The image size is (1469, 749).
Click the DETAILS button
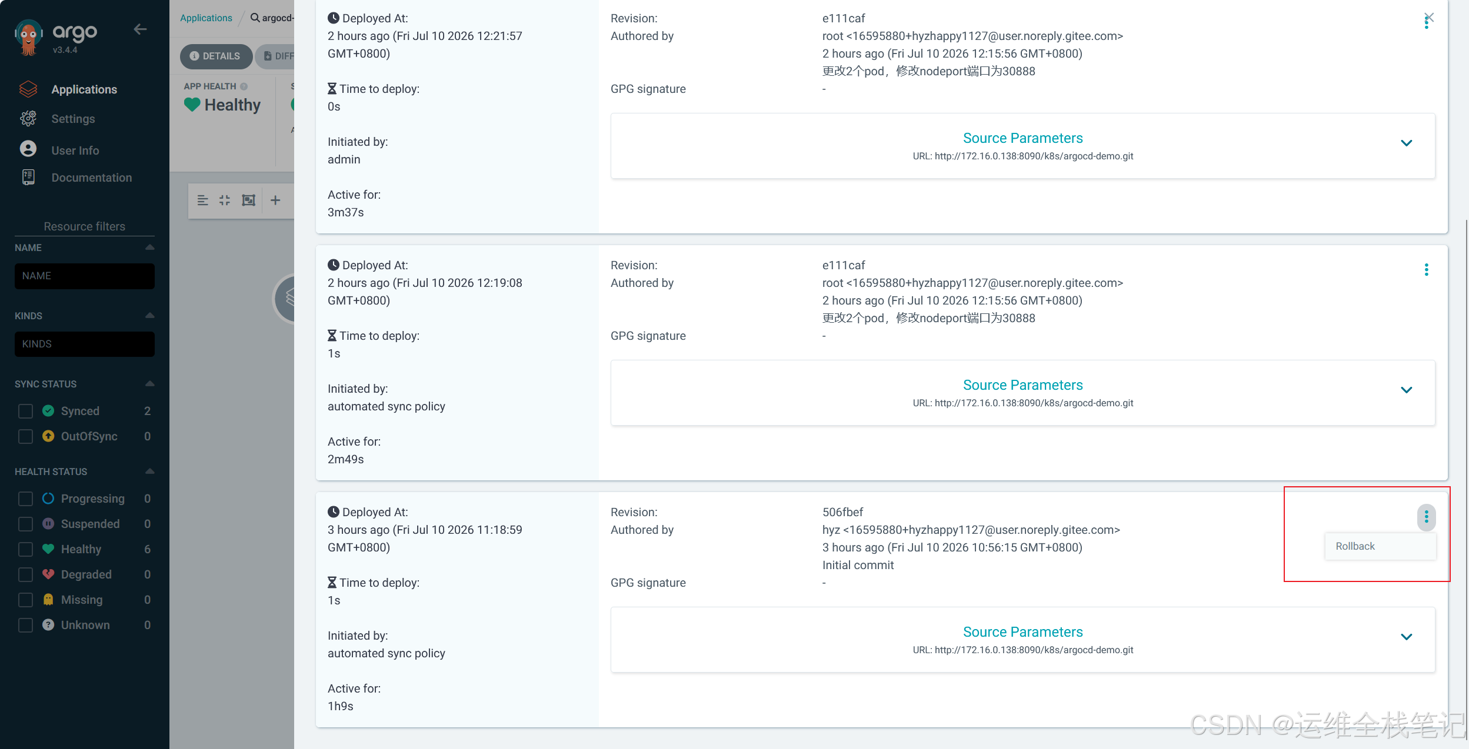[215, 56]
